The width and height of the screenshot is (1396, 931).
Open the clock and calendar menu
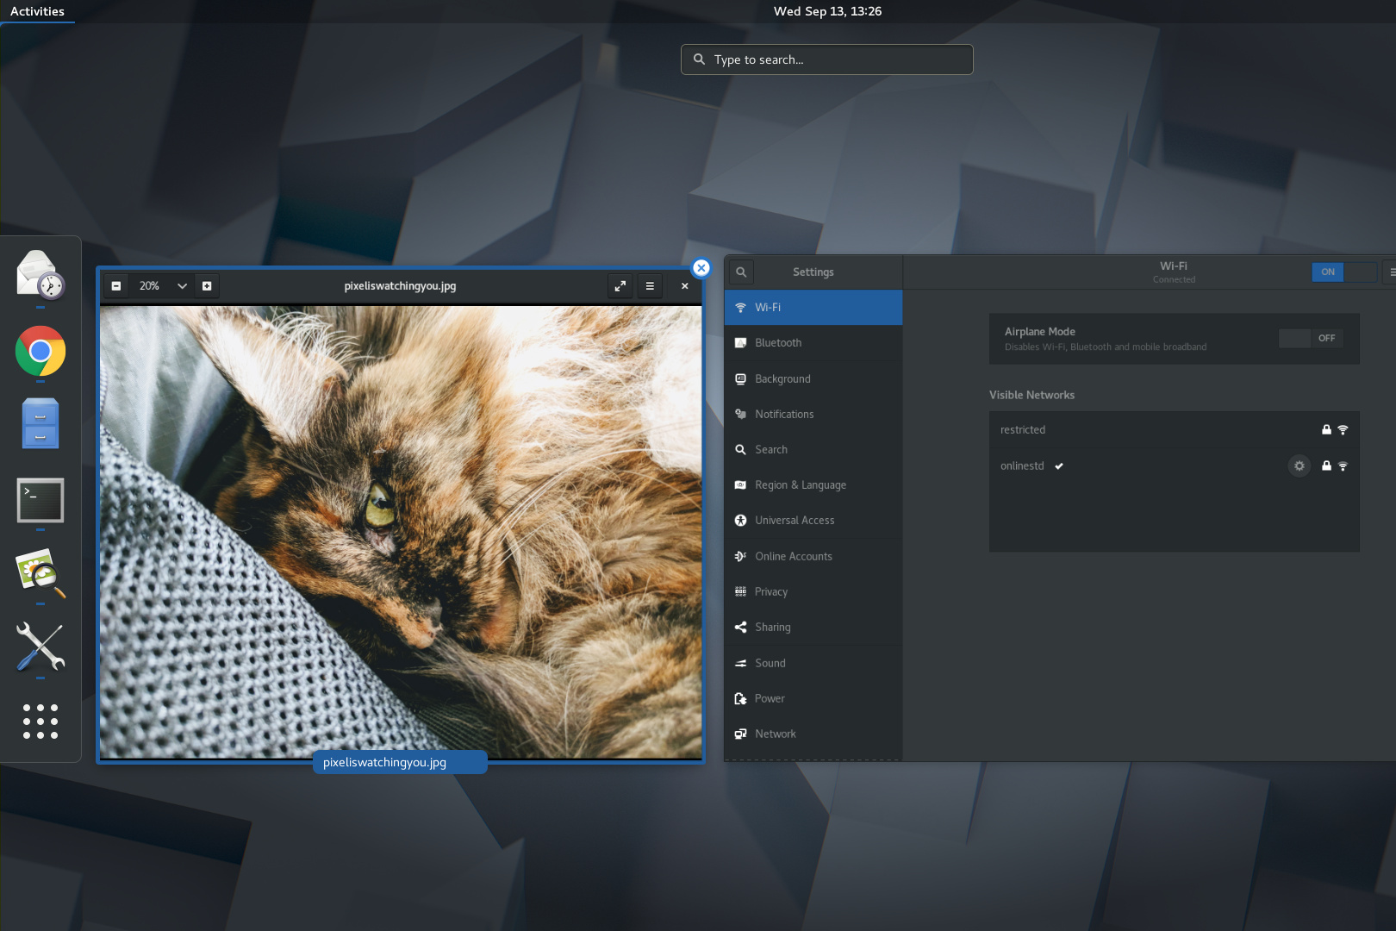(x=827, y=11)
